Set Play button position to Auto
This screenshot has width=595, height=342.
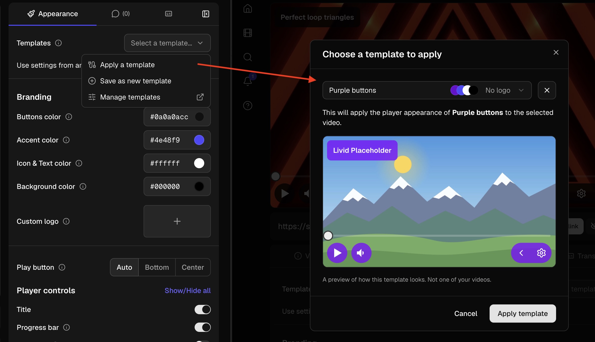tap(124, 267)
